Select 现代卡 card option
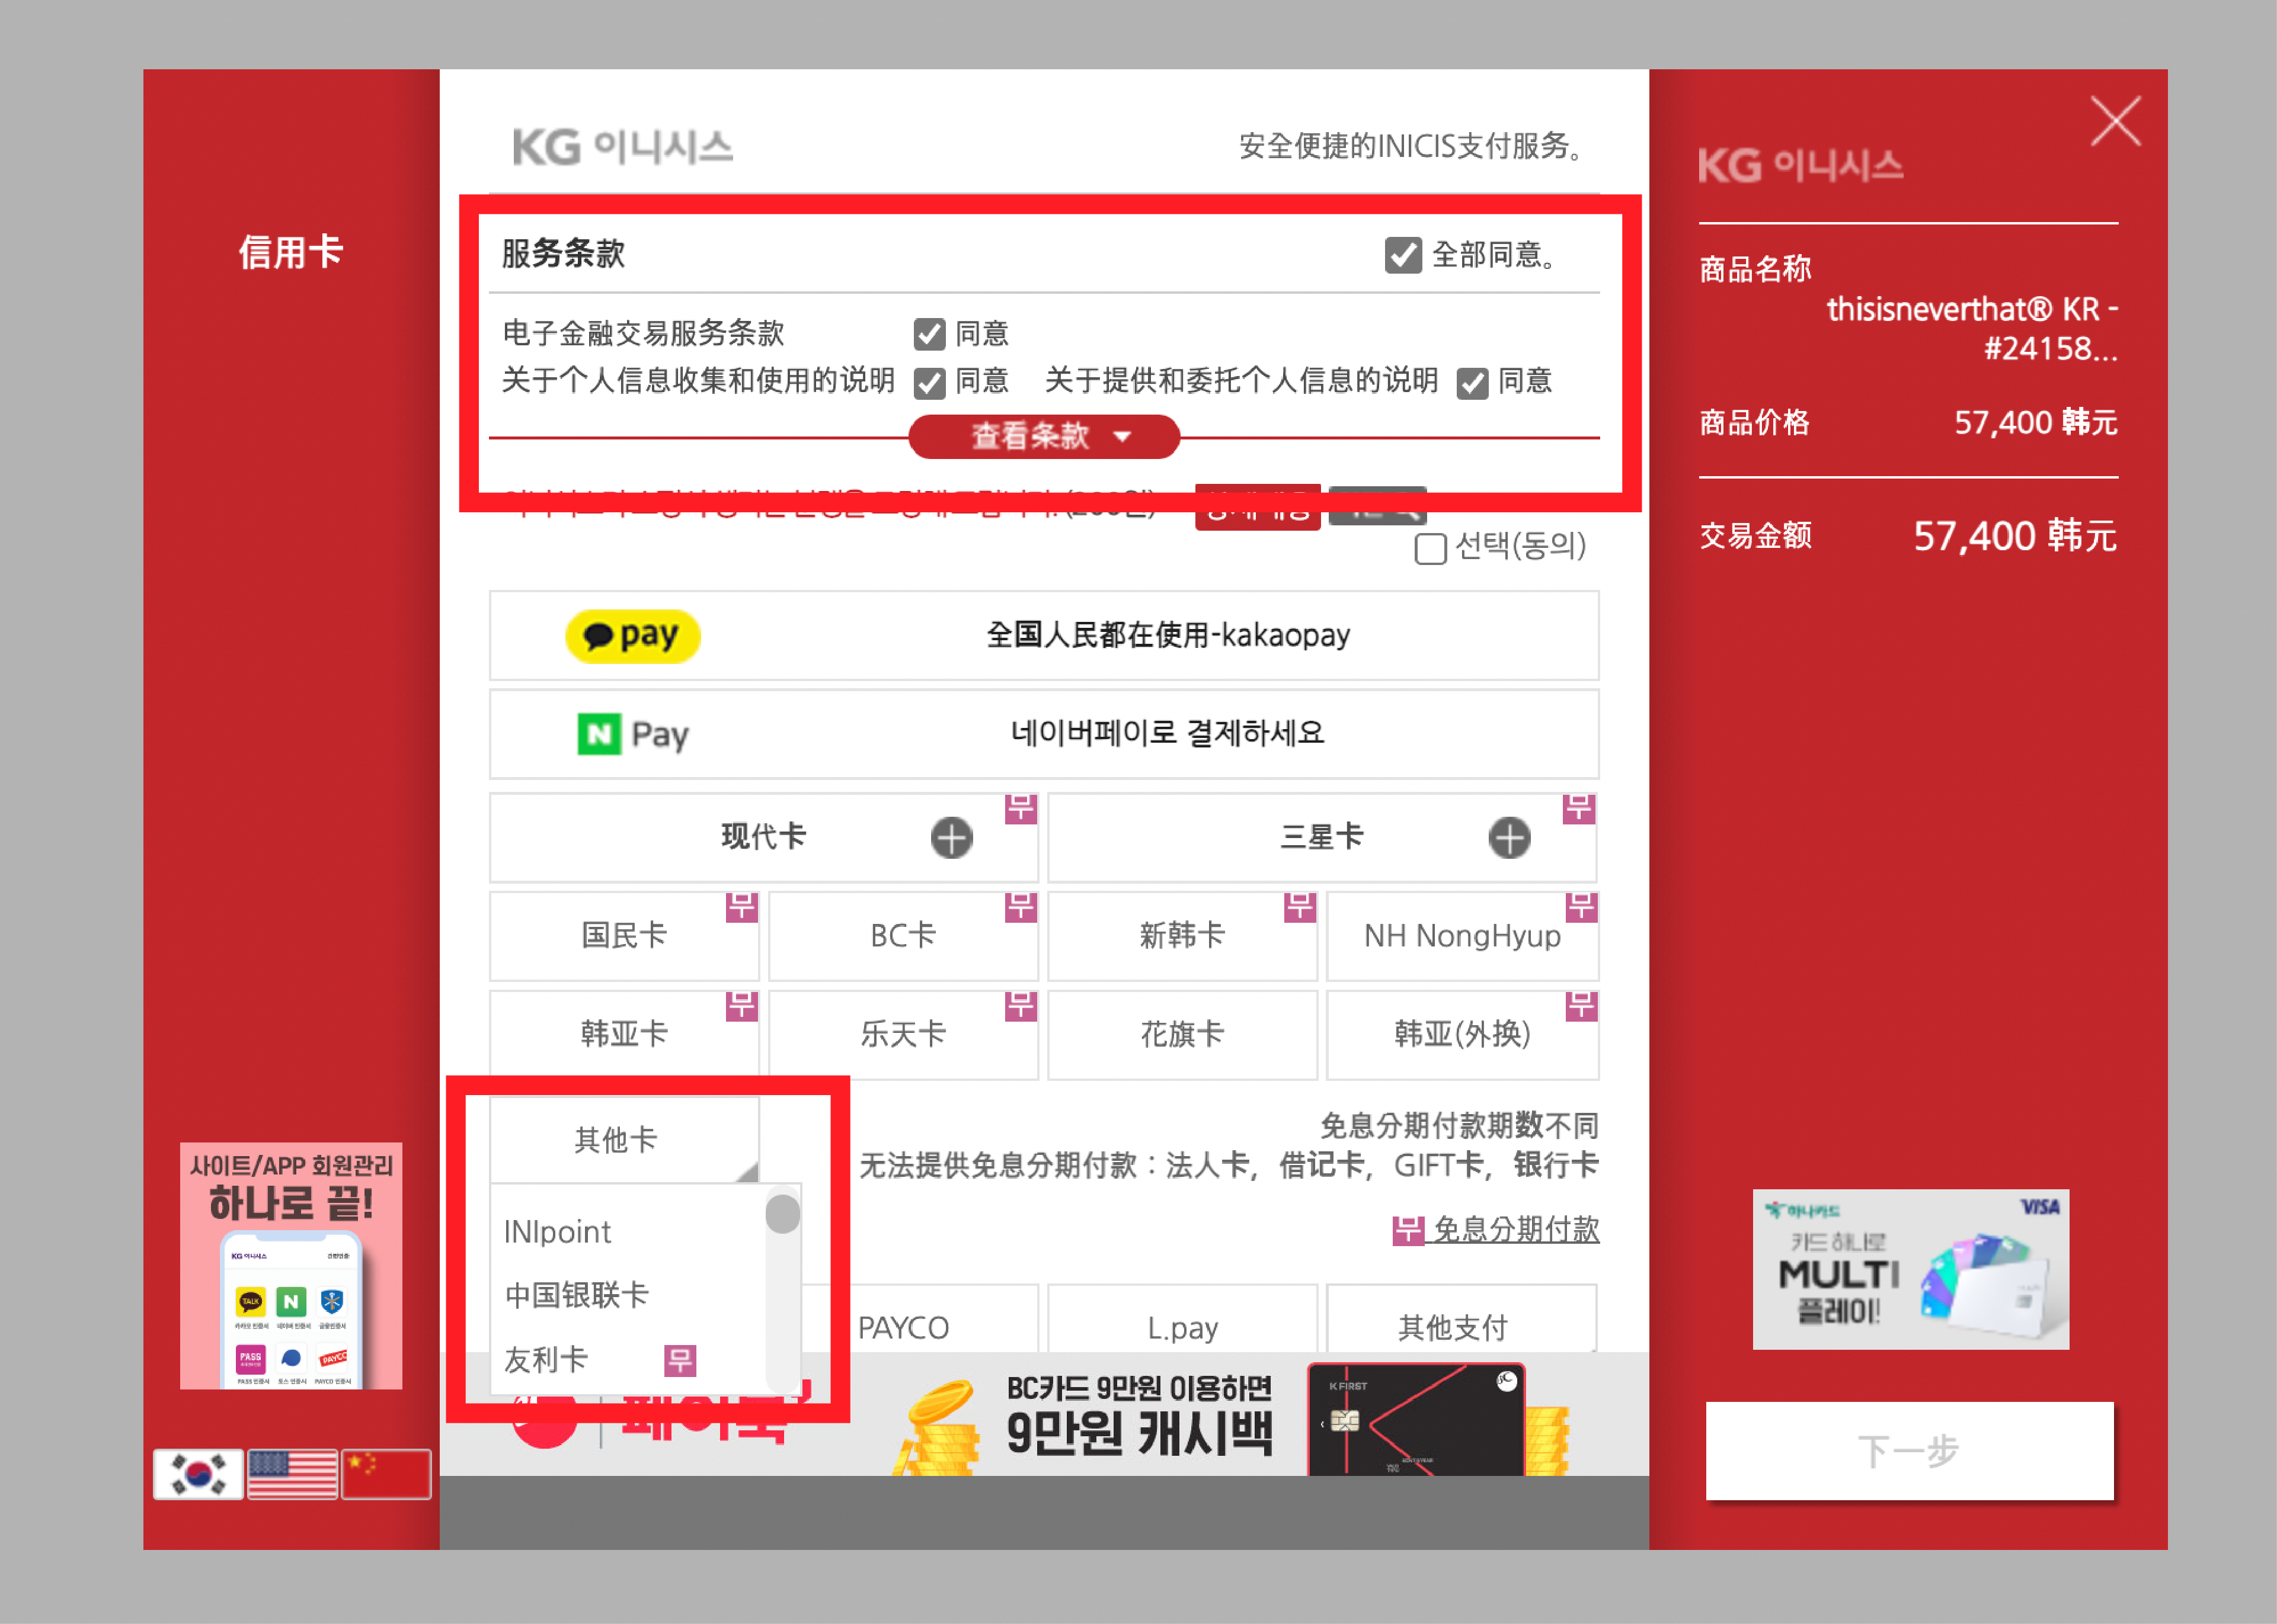The height and width of the screenshot is (1624, 2277). coord(763,837)
